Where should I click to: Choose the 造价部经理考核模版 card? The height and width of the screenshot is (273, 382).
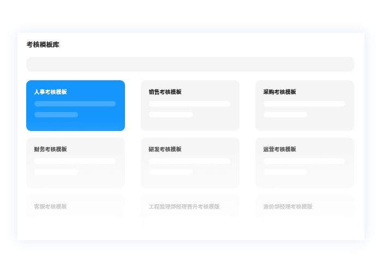pos(305,212)
